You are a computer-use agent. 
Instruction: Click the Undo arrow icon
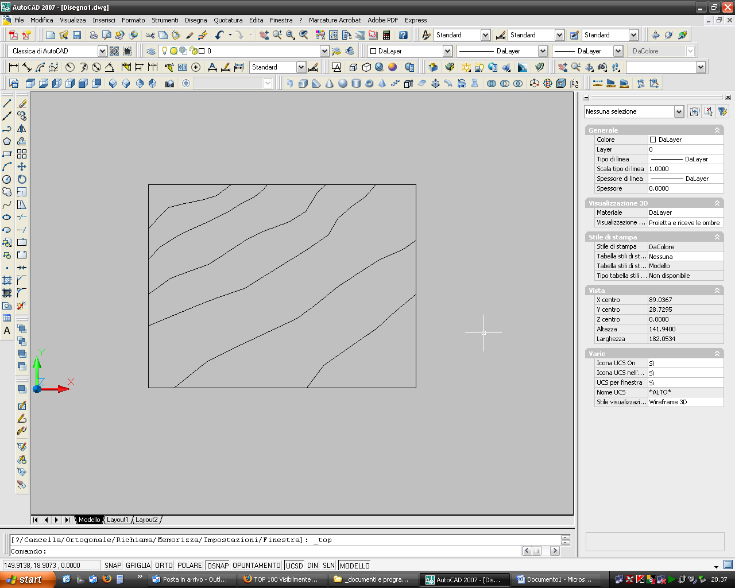tap(219, 35)
